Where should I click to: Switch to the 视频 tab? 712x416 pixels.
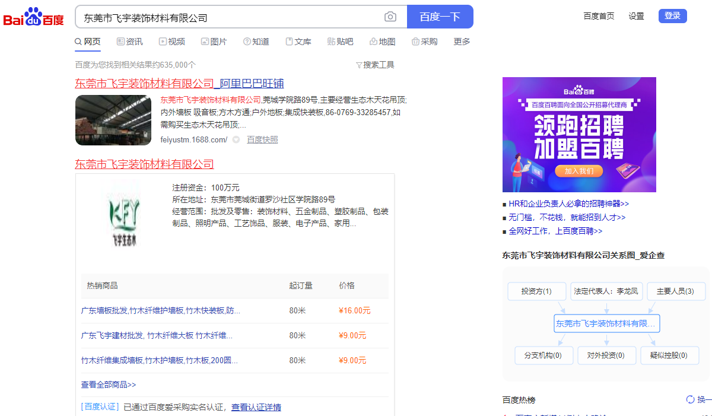click(172, 42)
